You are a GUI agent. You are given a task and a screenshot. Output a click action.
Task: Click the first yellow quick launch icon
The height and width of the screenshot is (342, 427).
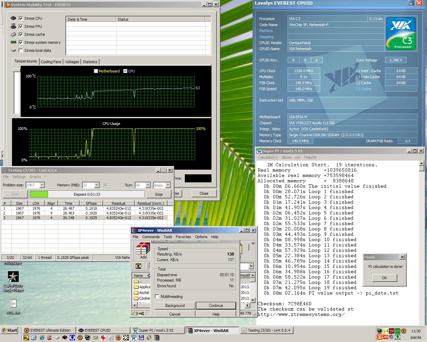(x=26, y=338)
